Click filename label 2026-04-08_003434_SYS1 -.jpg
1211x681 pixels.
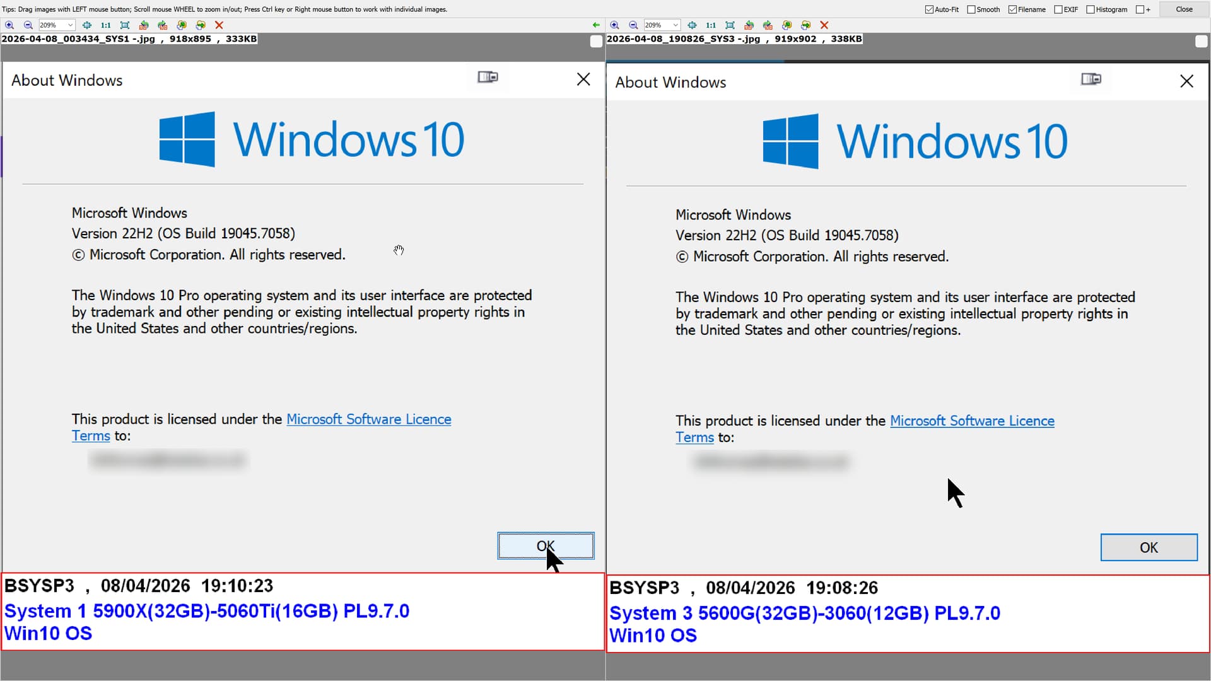point(78,38)
